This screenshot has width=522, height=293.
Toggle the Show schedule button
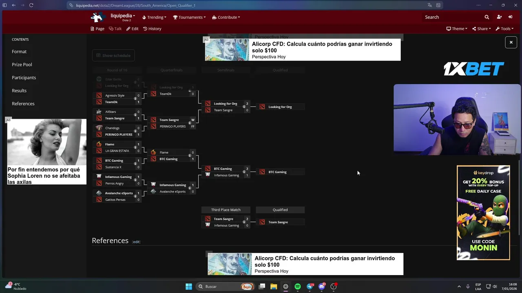pos(113,55)
